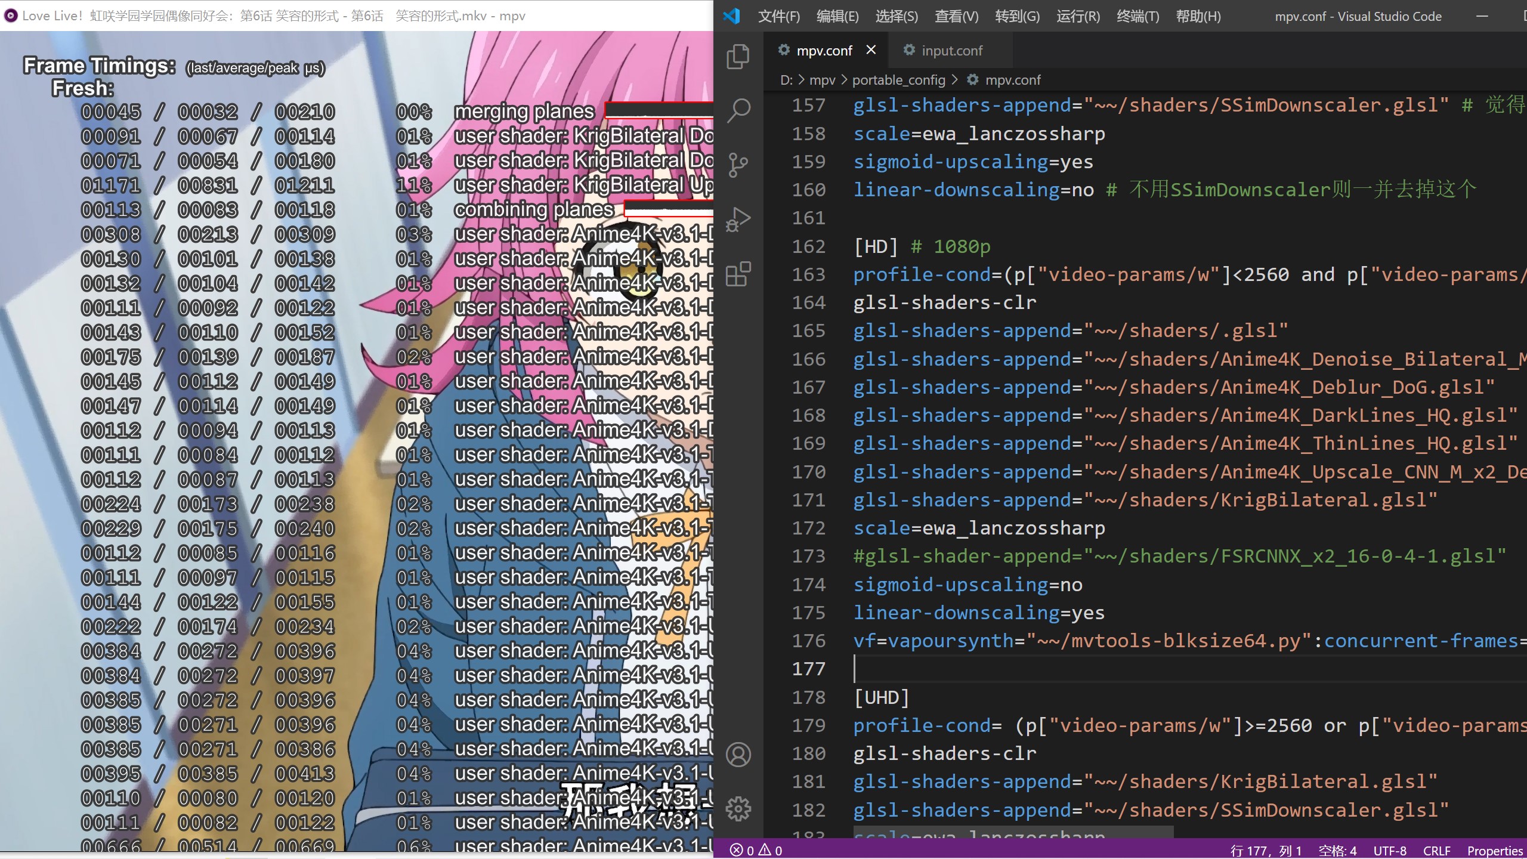Minimize the VS Code window
The height and width of the screenshot is (859, 1527).
click(x=1482, y=16)
